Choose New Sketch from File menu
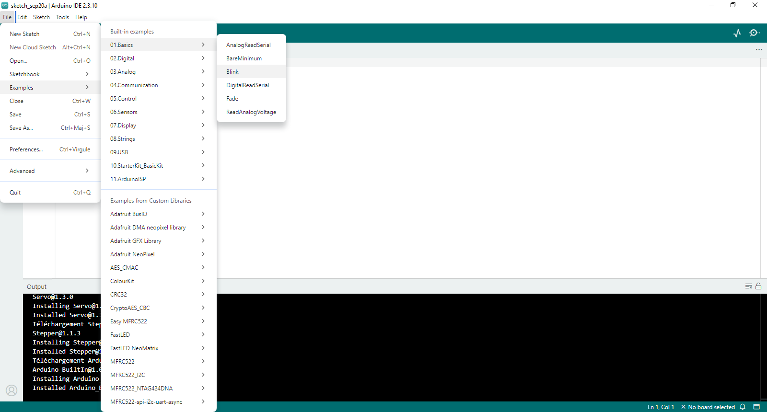Viewport: 767px width, 412px height. coord(50,34)
